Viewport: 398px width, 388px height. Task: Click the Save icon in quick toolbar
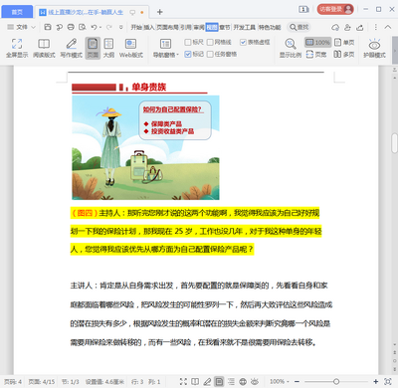coord(48,27)
